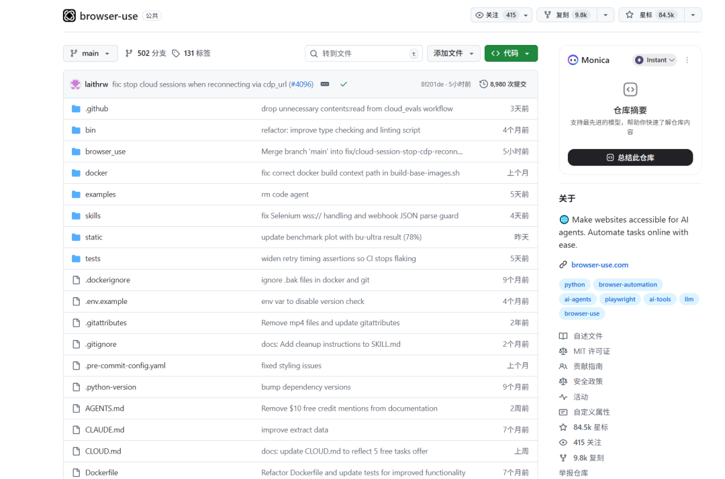725x479 pixels.
Task: Click folder icon beside docker
Action: pos(77,173)
